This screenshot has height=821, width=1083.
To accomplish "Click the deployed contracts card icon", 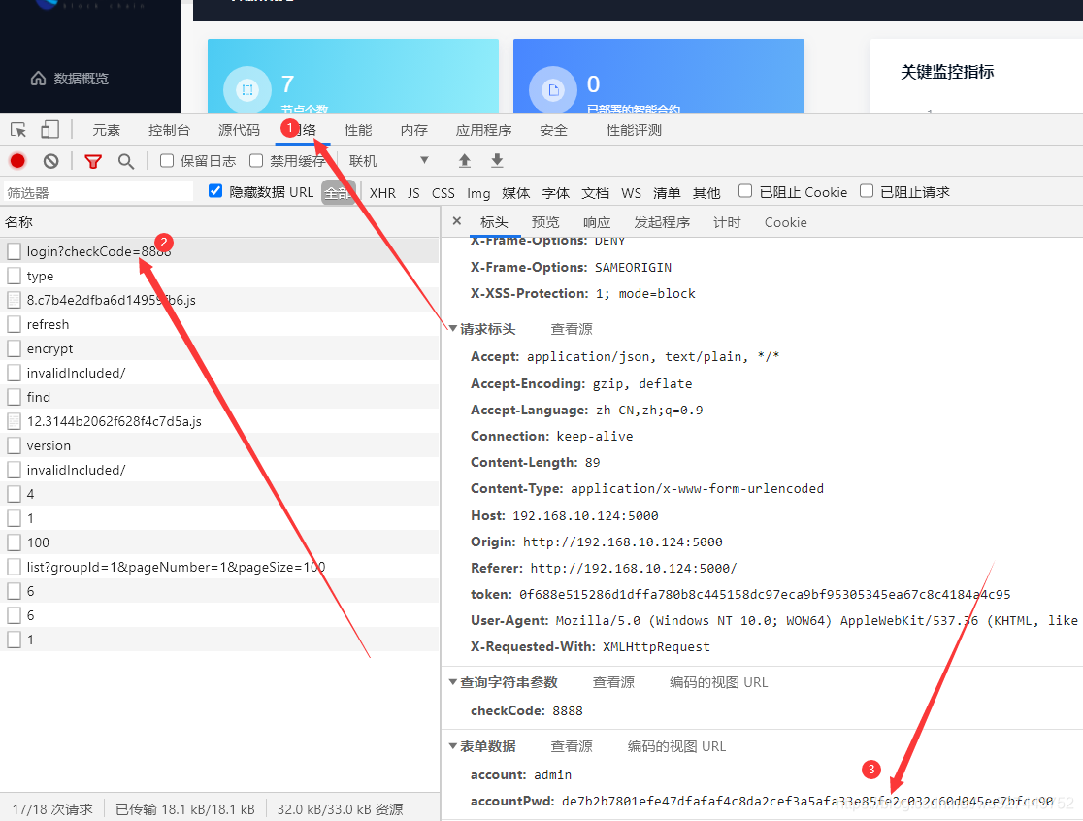I will point(553,89).
